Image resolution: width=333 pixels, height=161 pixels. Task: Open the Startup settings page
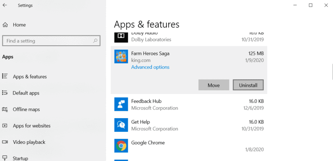20,158
